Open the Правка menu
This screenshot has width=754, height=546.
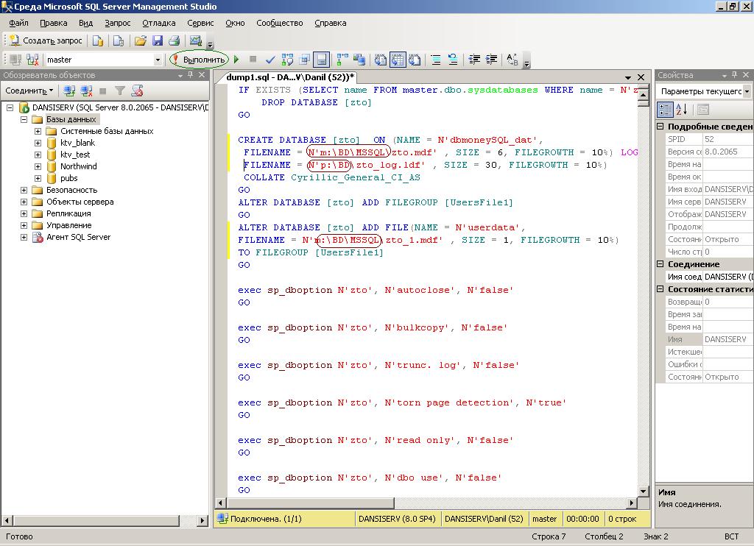tap(53, 23)
